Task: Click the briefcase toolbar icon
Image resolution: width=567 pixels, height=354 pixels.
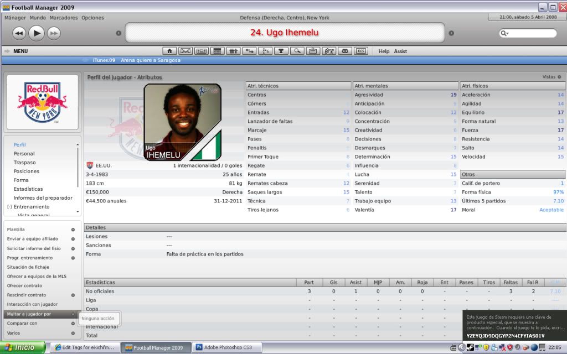Action: (313, 51)
